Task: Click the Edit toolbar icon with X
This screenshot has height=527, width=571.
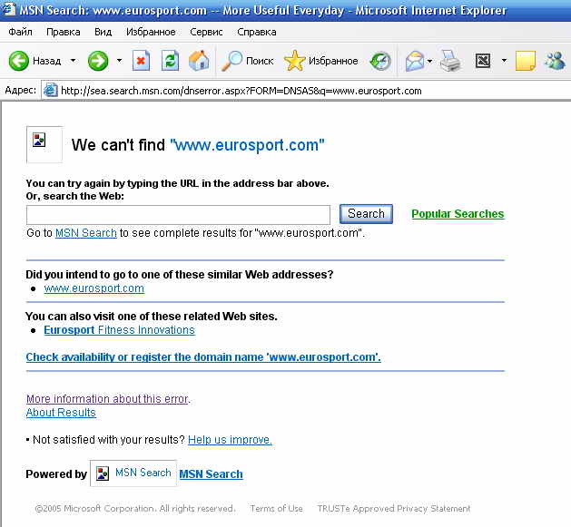Action: (483, 61)
